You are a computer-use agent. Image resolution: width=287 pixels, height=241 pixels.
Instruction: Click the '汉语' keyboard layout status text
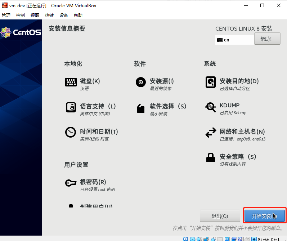(x=84, y=89)
